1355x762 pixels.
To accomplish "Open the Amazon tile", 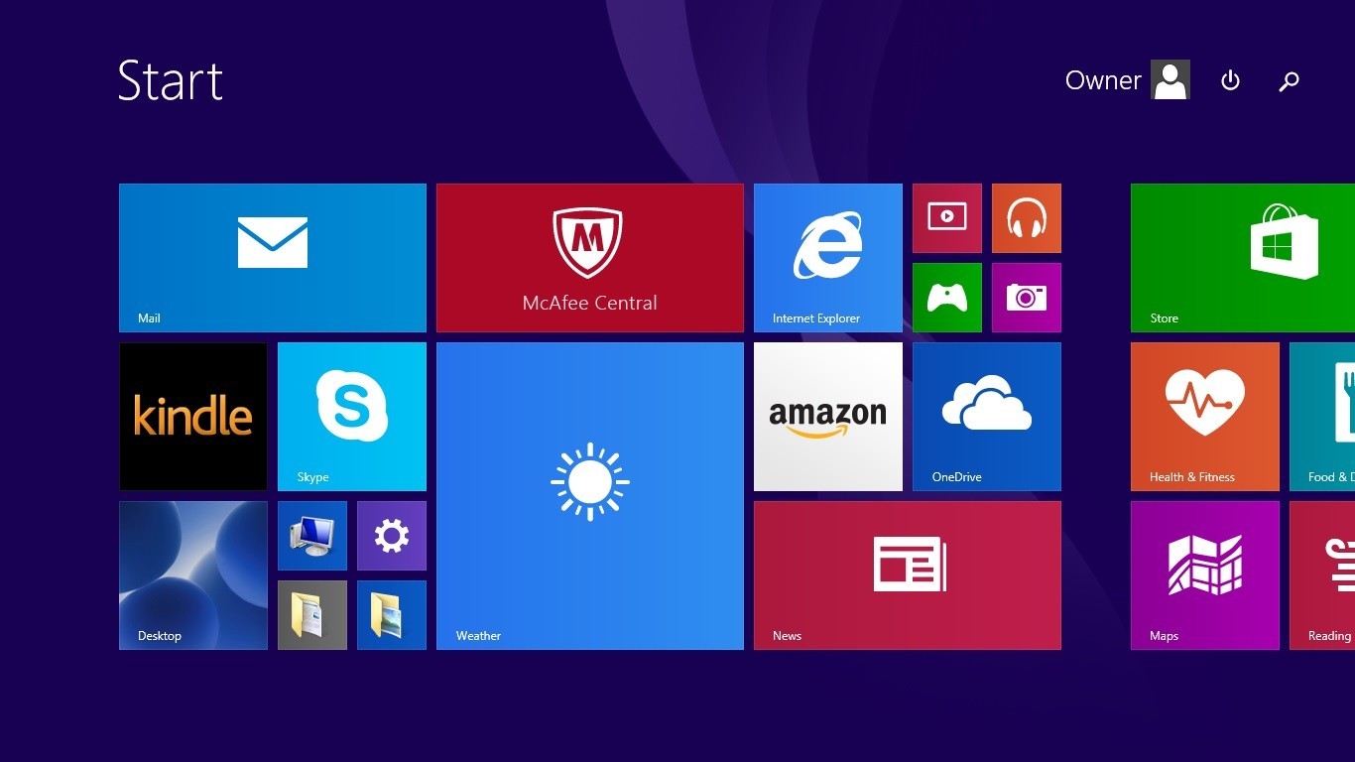I will (x=828, y=417).
